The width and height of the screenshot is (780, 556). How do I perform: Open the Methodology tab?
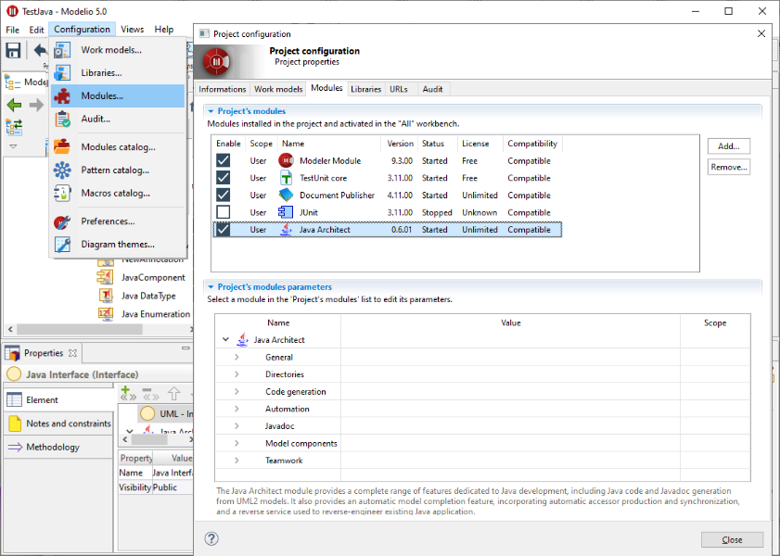[58, 447]
